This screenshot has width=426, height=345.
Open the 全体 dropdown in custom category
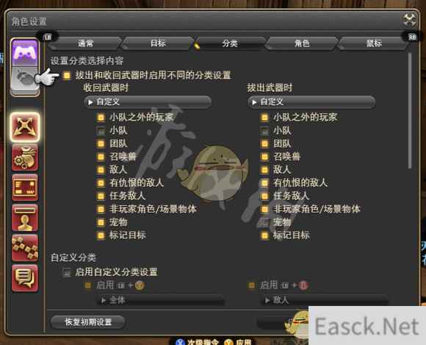[x=162, y=300]
